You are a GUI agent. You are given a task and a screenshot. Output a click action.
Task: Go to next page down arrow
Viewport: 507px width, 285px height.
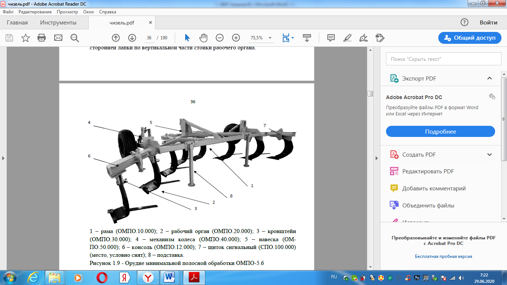pos(132,38)
